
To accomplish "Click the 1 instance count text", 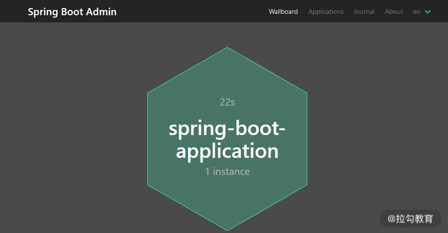I will tap(227, 172).
